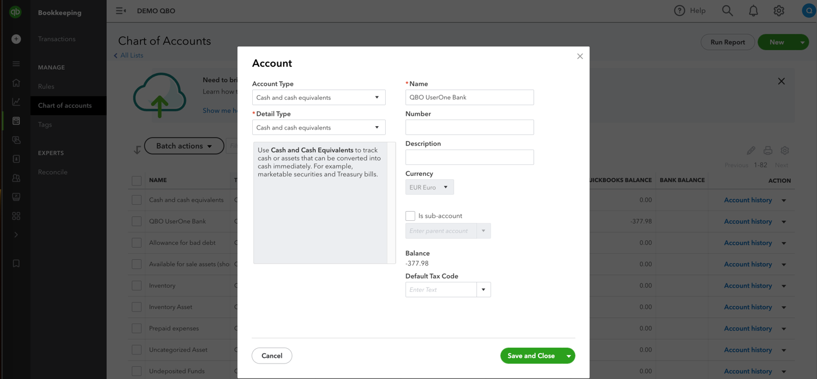
Task: Click the Run Report button
Action: [727, 42]
